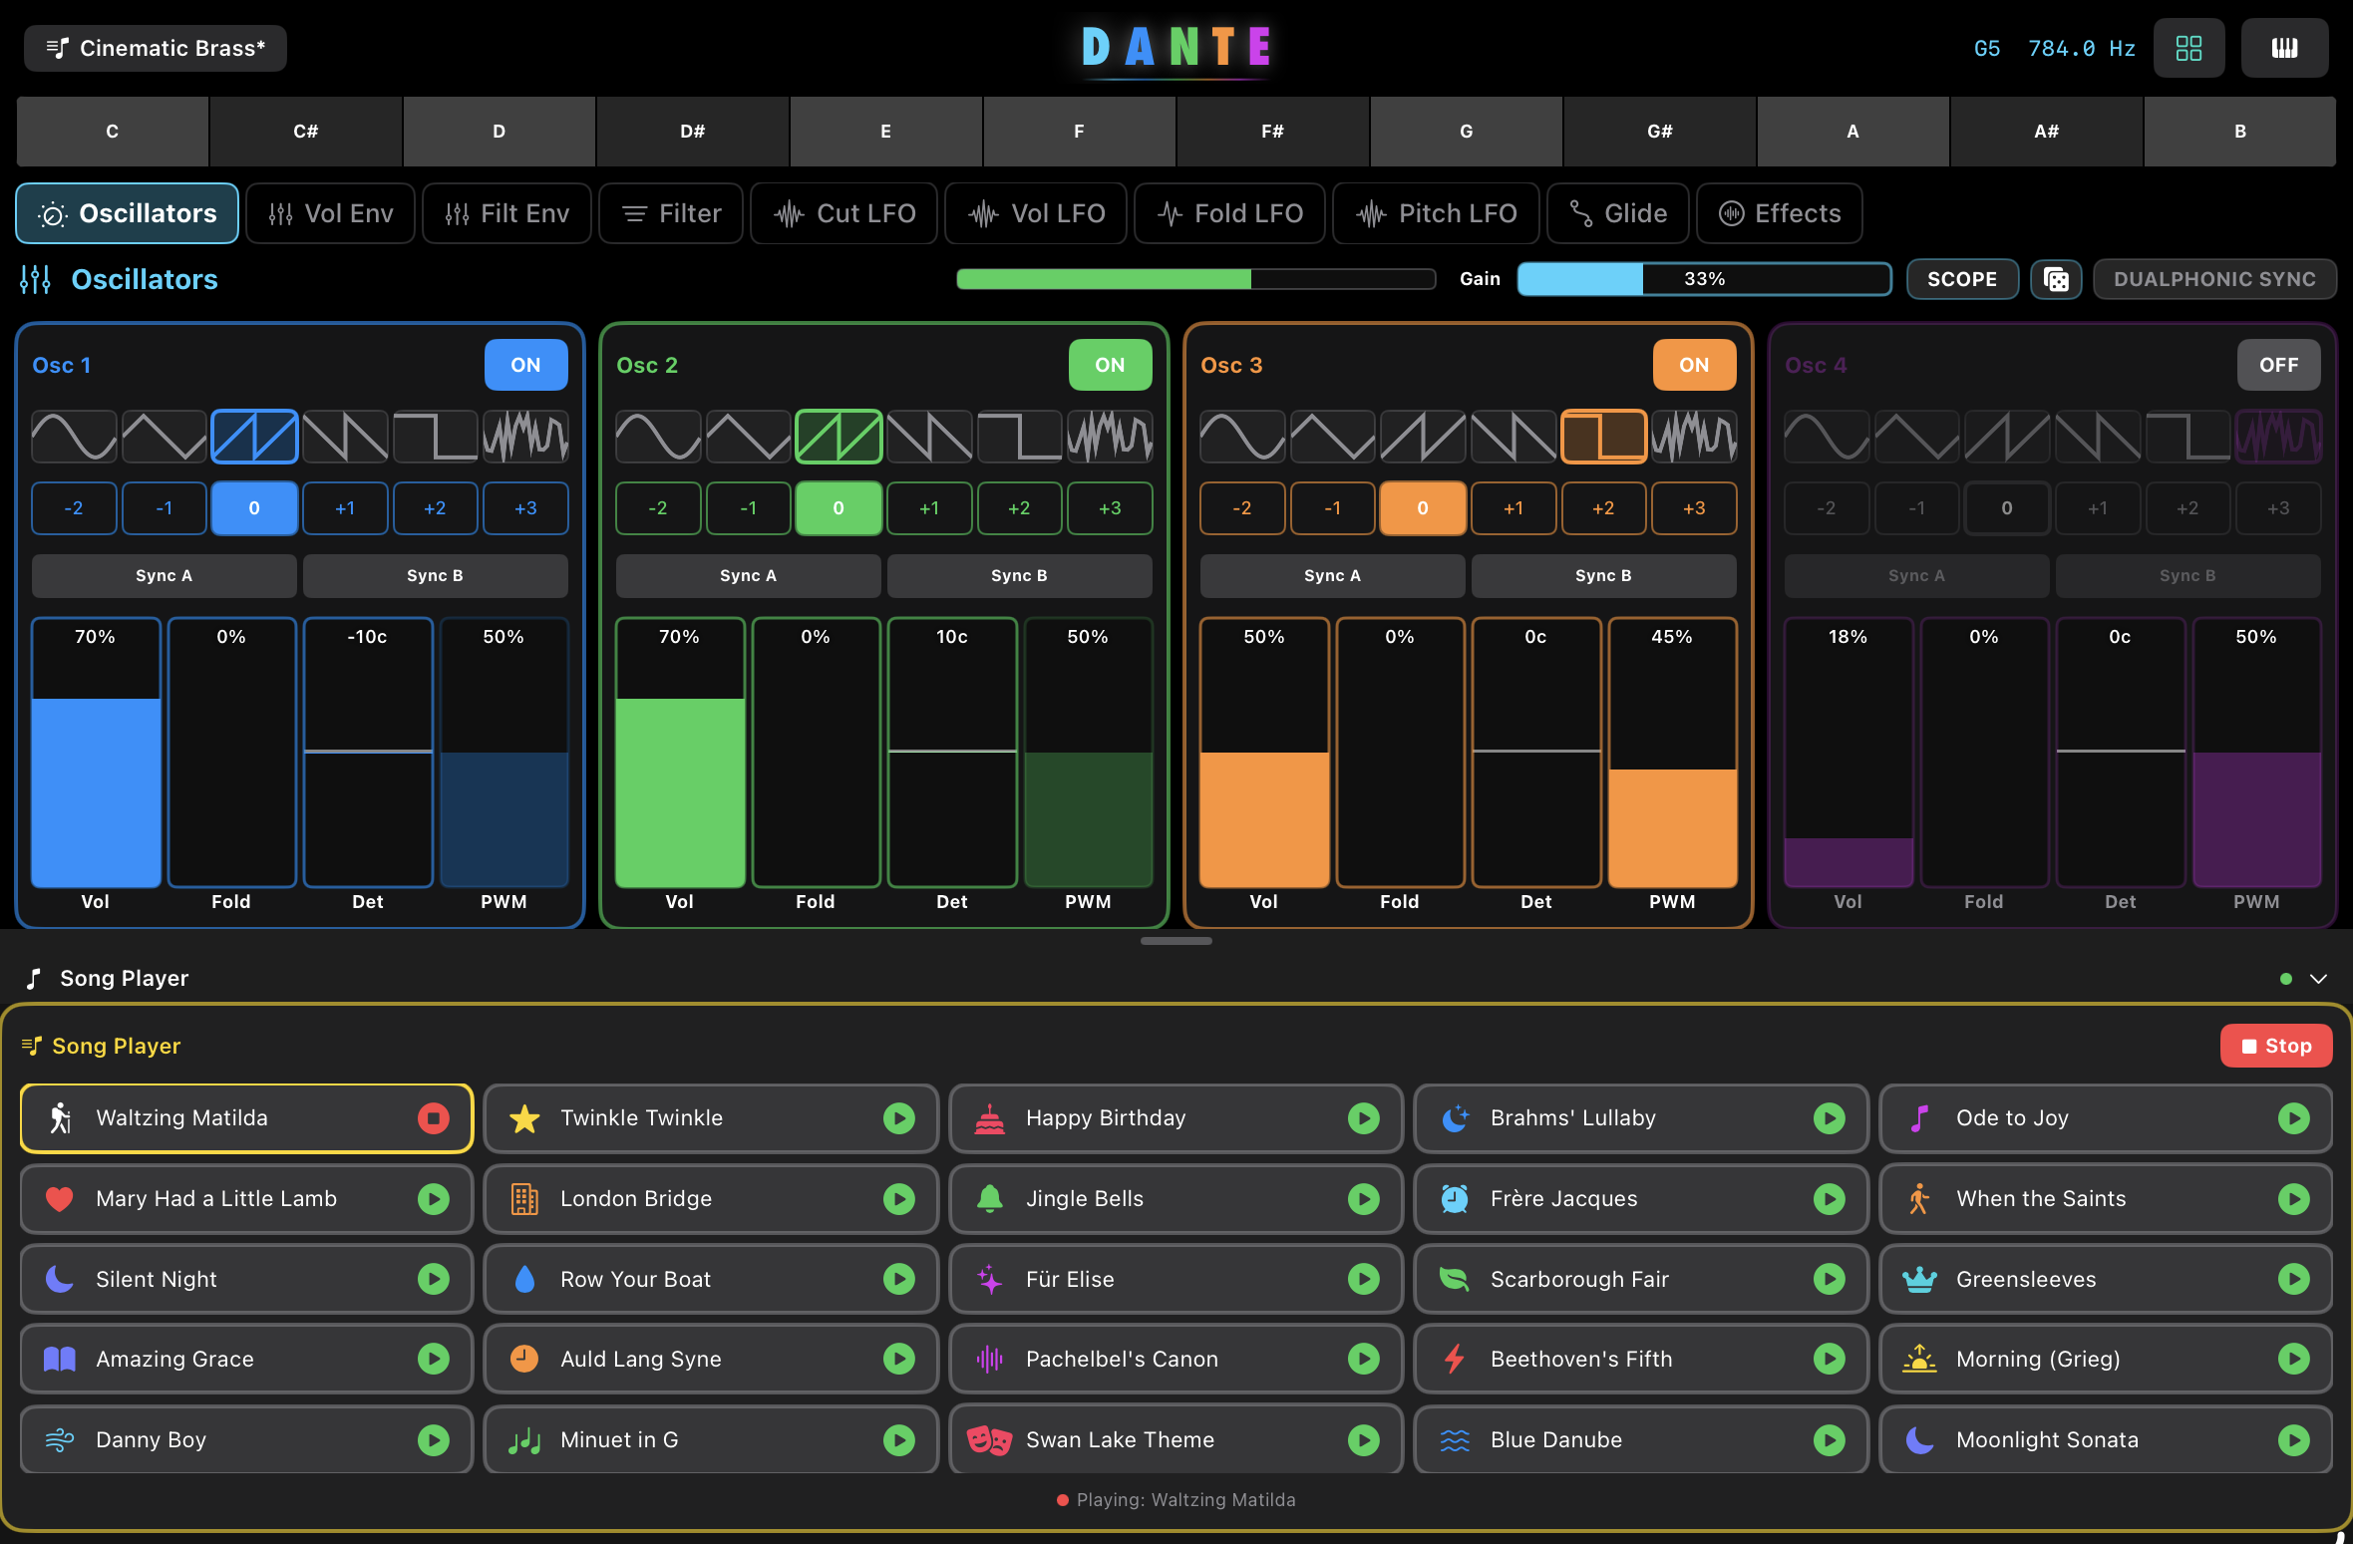Screen dimensions: 2353x1544
Task: Open the Effects tab
Action: click(x=1779, y=213)
